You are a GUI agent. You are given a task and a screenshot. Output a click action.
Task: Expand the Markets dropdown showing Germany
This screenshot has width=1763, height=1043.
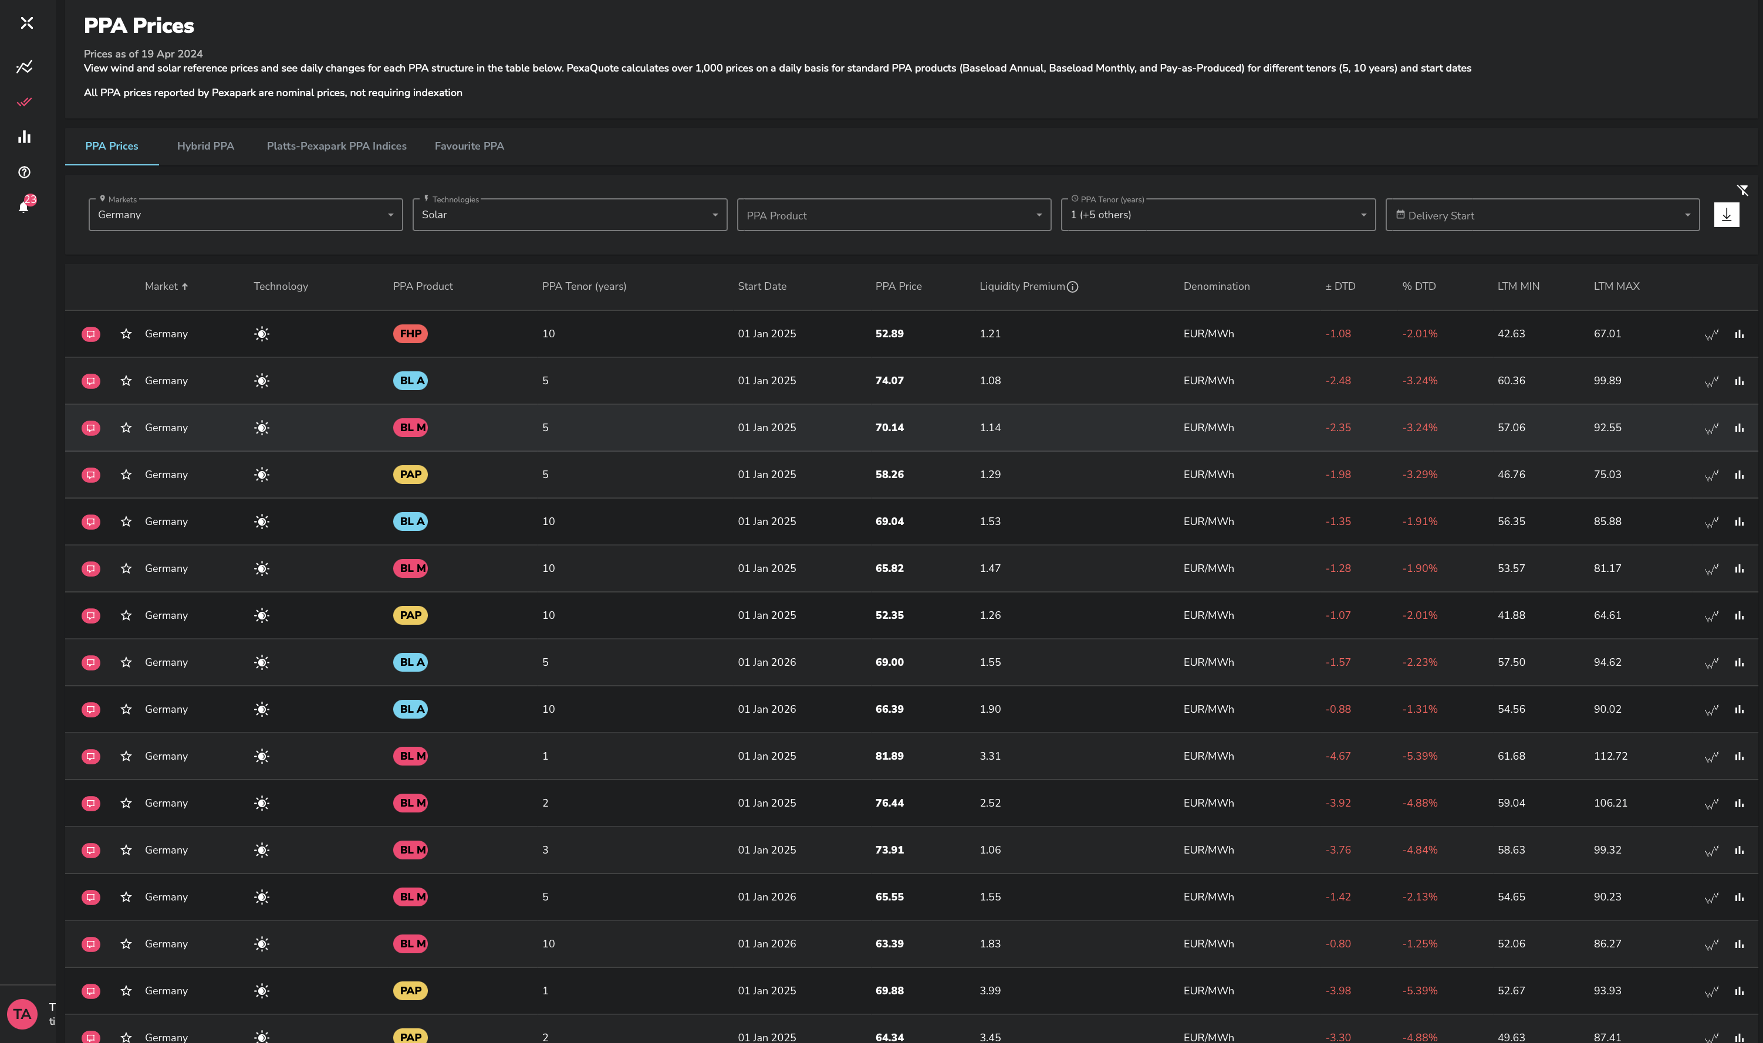pos(245,215)
